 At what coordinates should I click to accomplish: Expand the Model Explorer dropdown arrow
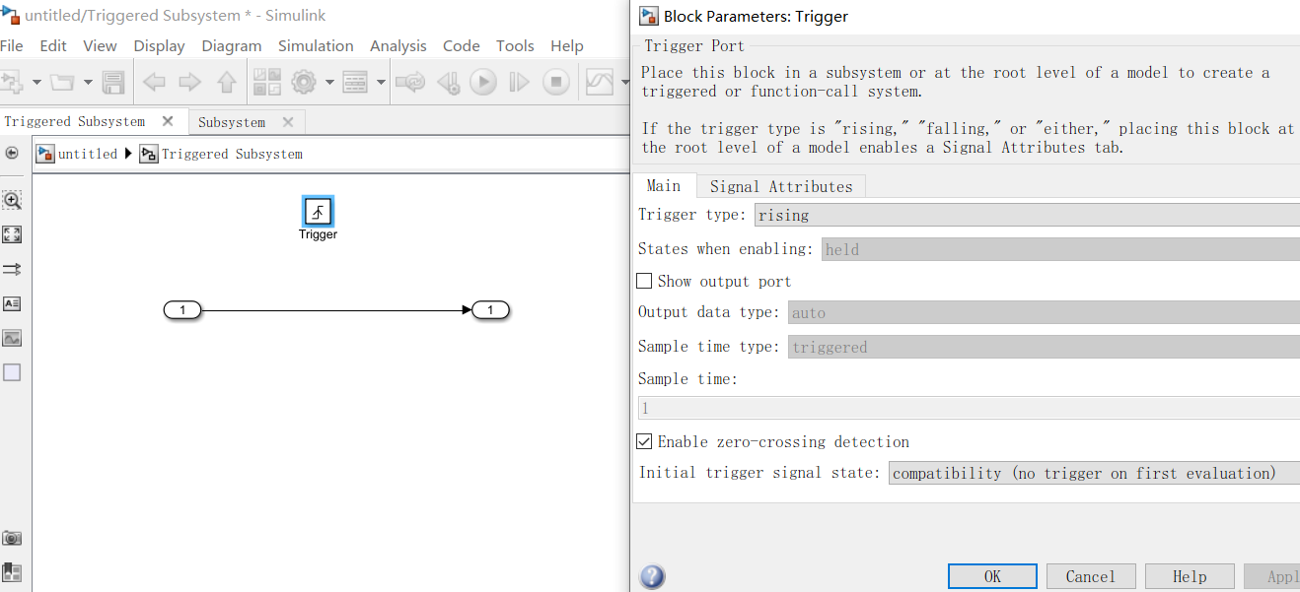[381, 83]
